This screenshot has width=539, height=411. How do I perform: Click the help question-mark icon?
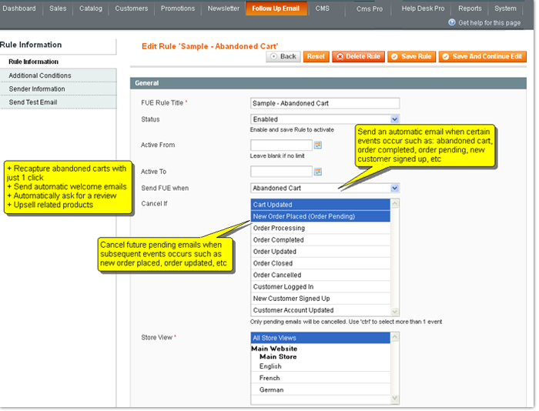pyautogui.click(x=452, y=22)
